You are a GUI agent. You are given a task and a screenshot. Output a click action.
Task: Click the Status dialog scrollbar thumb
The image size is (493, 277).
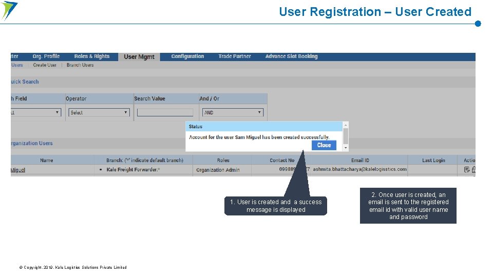coord(346,136)
